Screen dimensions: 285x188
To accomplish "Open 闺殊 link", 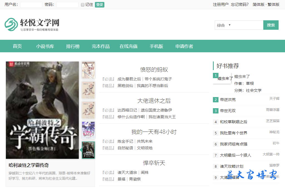I will pyautogui.click(x=144, y=172).
